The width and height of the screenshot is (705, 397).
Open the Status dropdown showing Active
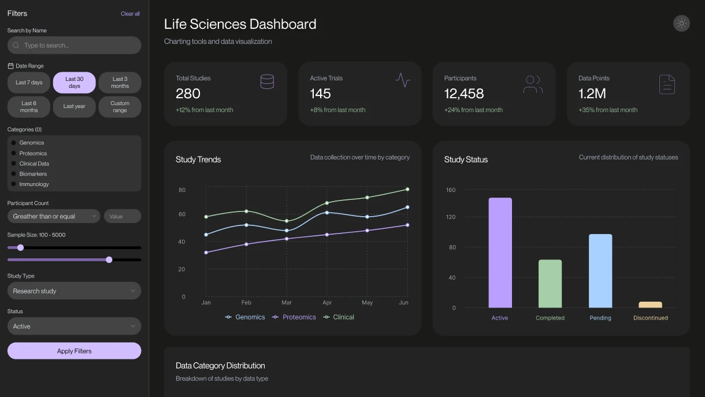click(74, 326)
